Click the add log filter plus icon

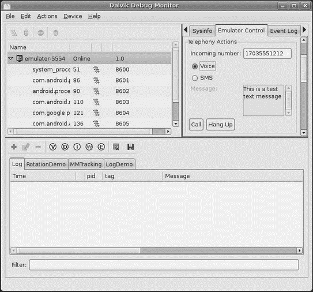point(14,147)
